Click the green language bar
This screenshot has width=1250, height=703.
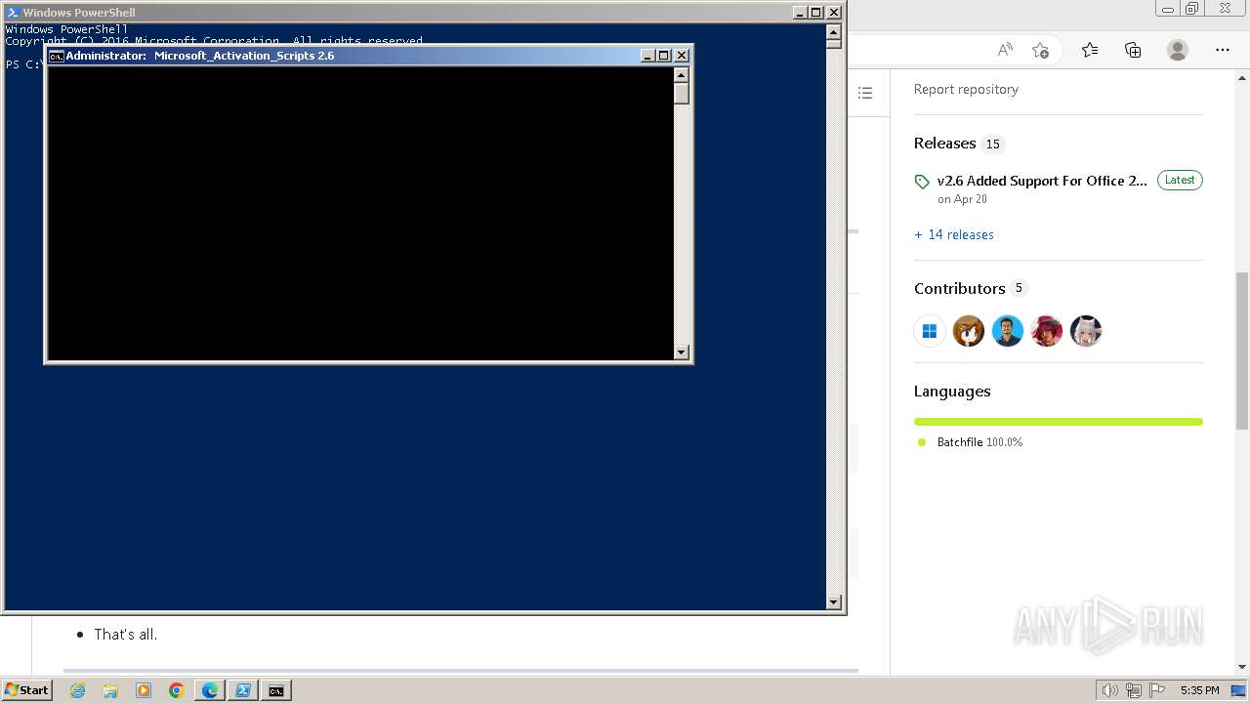click(x=1059, y=422)
